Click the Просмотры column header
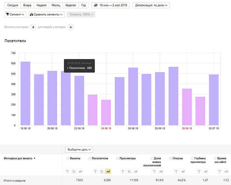This screenshot has height=185, width=231. pos(128,158)
